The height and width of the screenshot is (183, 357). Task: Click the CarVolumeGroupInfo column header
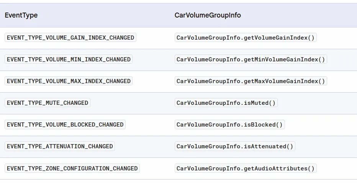click(x=208, y=15)
